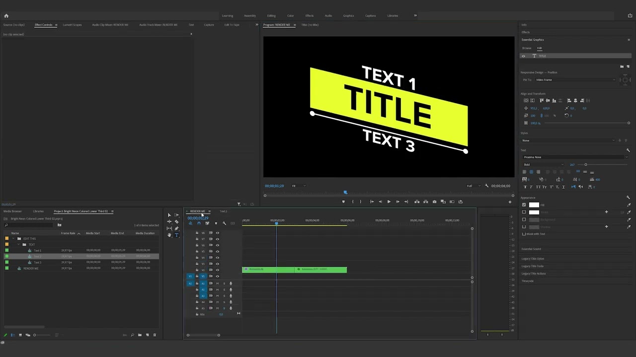
Task: Open the export share icon at top right
Action: click(x=630, y=16)
